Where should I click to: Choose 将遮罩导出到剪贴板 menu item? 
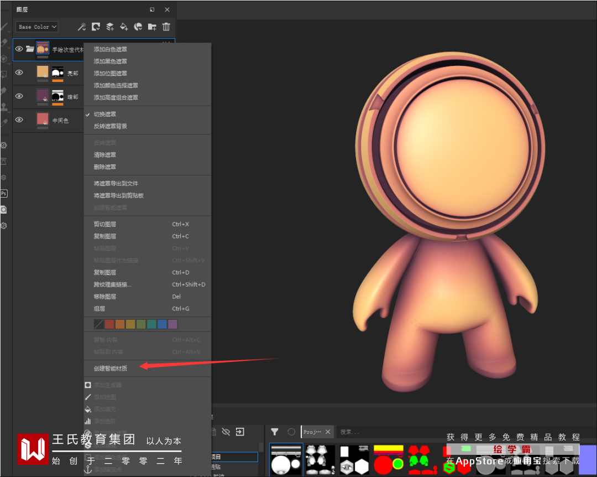148,195
